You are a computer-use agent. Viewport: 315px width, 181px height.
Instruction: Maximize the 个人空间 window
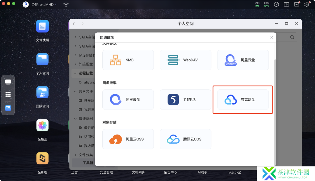pyautogui.click(x=286, y=24)
